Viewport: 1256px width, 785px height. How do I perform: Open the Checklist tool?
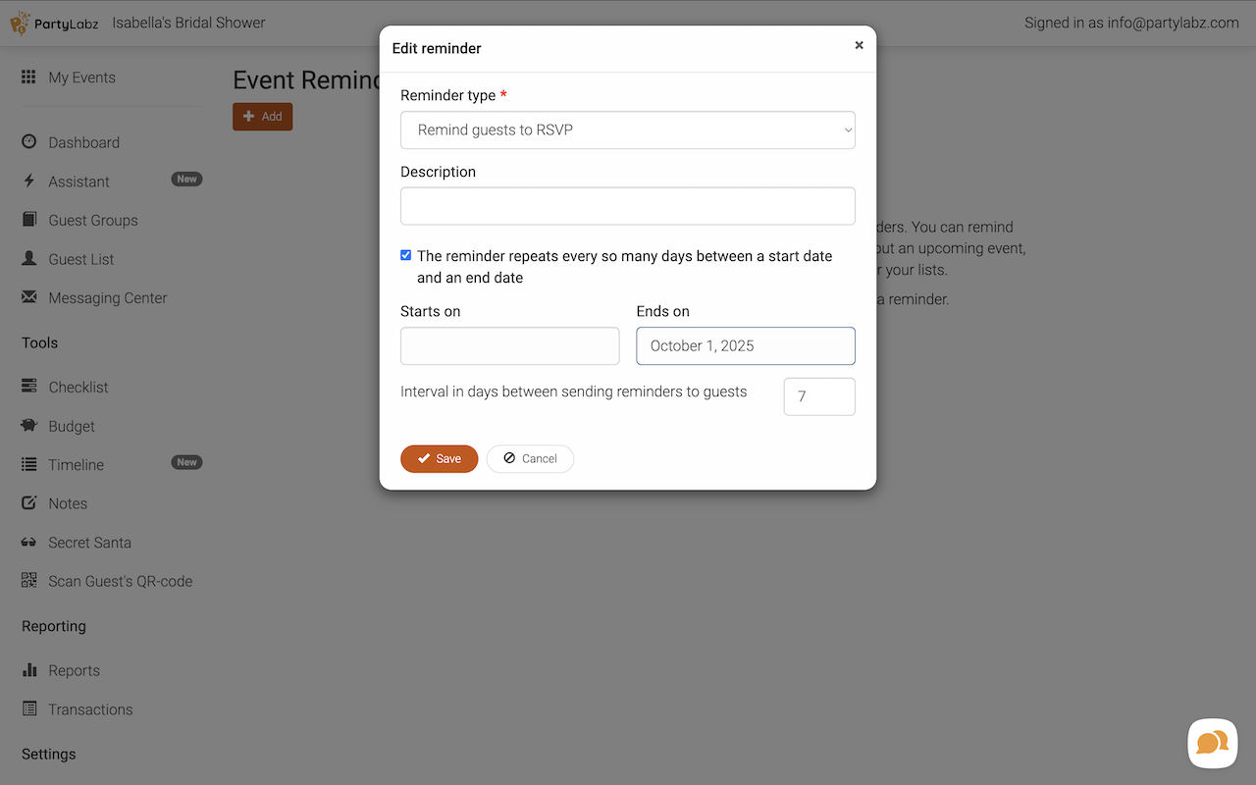coord(78,388)
